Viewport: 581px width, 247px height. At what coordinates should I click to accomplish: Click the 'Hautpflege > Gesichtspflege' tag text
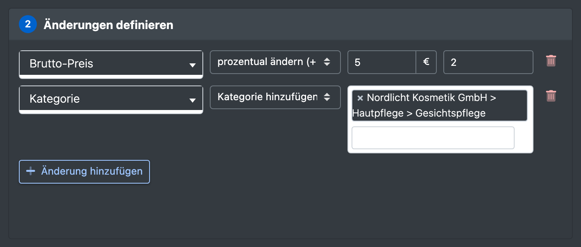tap(419, 113)
